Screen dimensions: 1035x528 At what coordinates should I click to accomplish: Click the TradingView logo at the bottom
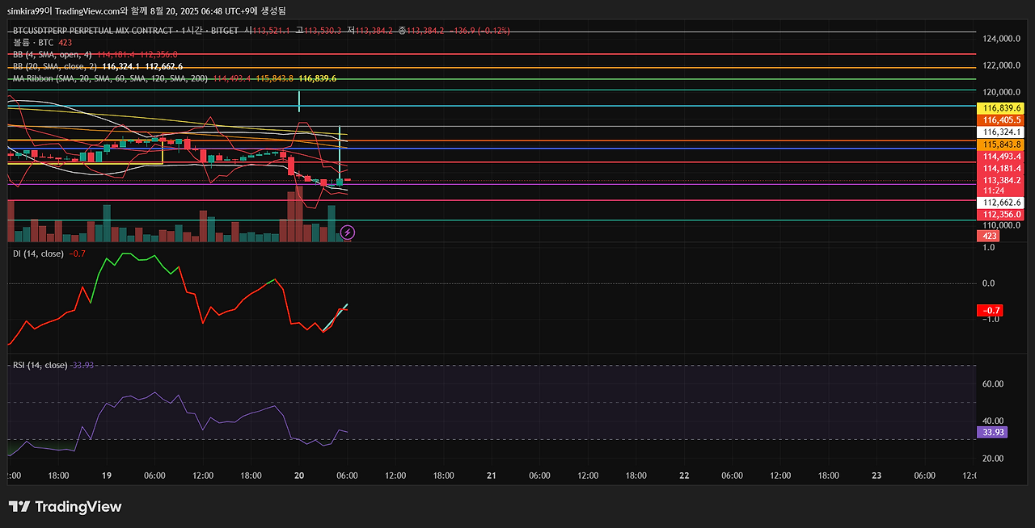click(65, 507)
